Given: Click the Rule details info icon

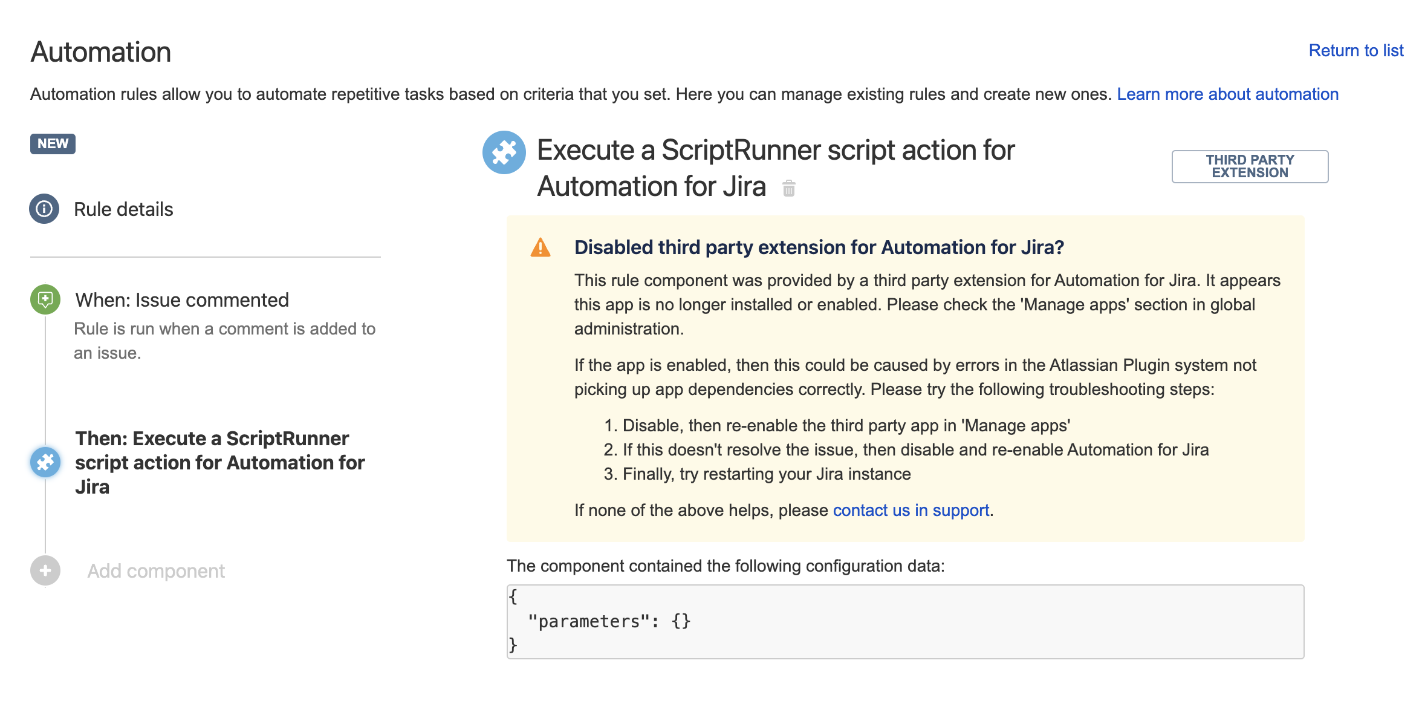Looking at the screenshot, I should tap(44, 209).
